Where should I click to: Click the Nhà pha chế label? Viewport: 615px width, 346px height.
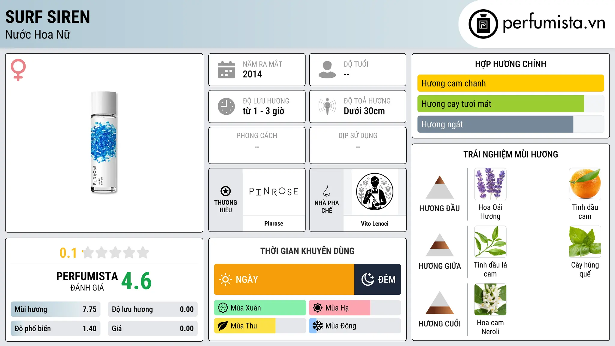coord(327,207)
